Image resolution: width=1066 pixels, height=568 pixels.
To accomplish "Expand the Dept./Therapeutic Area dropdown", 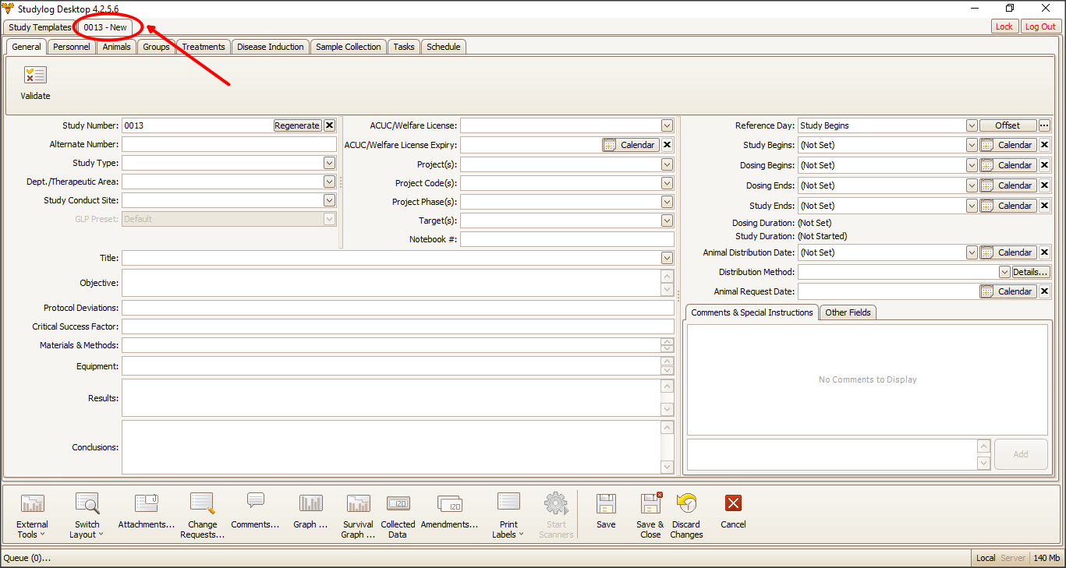I will [x=330, y=182].
